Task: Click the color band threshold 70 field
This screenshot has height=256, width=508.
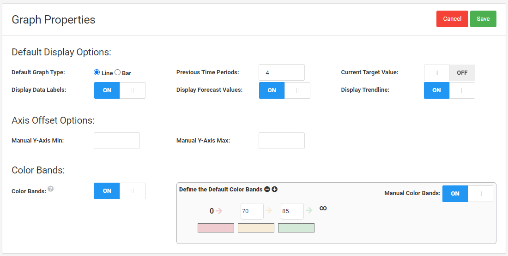Action: point(252,211)
